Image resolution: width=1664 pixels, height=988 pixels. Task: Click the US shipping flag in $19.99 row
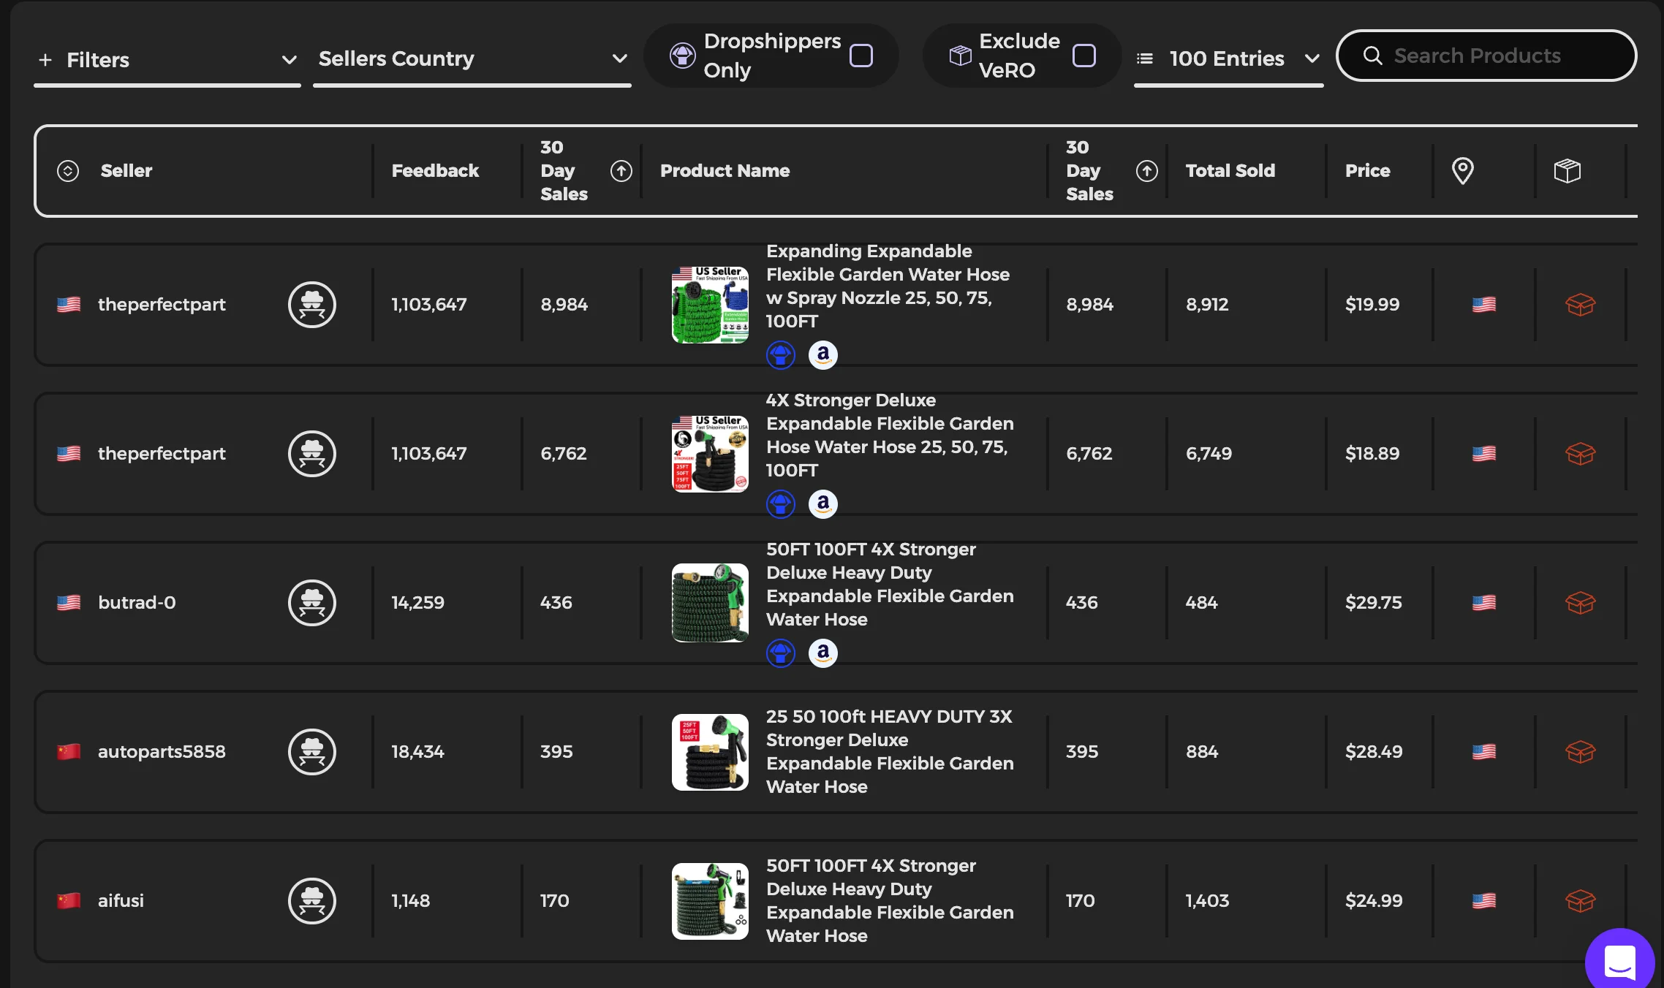click(1483, 305)
